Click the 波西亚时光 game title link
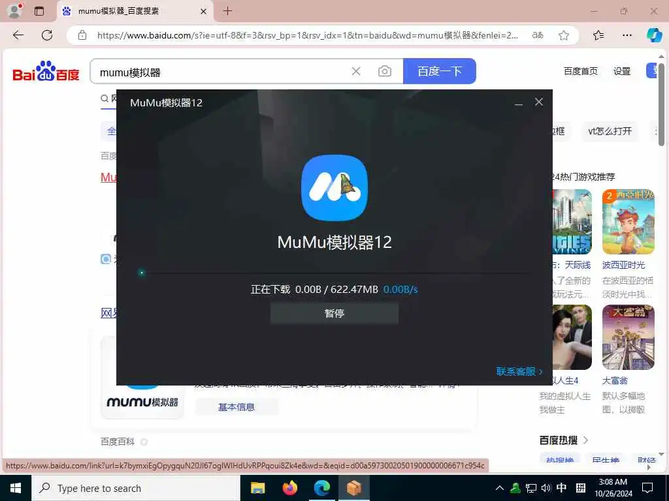Viewport: 669px width, 501px height. click(623, 265)
